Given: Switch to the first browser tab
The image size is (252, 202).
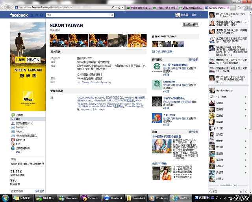Looking at the screenshot, I should pos(139,8).
